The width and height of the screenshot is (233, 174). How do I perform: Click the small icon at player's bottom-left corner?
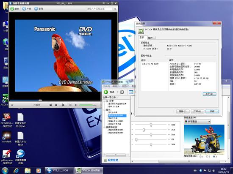(x=12, y=105)
